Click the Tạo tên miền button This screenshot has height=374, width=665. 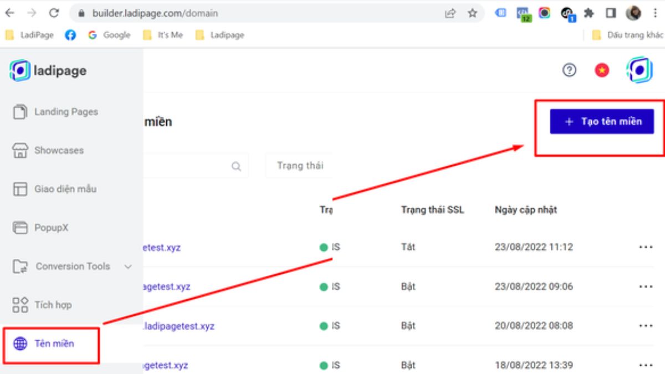click(602, 121)
